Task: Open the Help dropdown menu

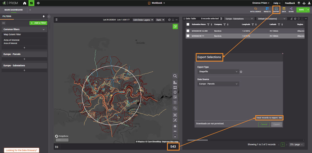Action: [x=277, y=3]
